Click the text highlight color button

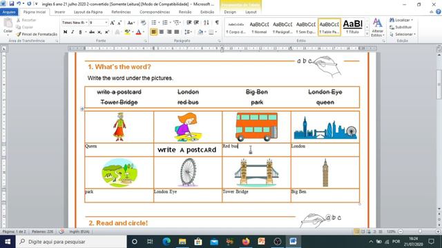pos(127,32)
